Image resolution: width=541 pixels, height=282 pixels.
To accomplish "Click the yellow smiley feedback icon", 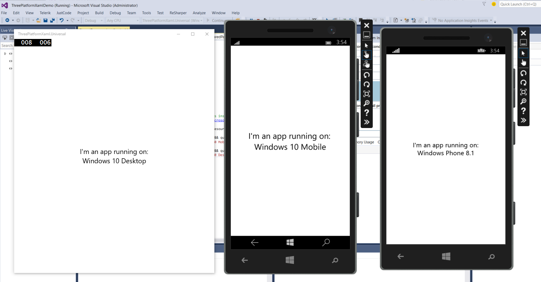I will [x=494, y=4].
